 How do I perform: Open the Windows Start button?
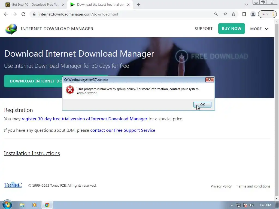(x=7, y=205)
